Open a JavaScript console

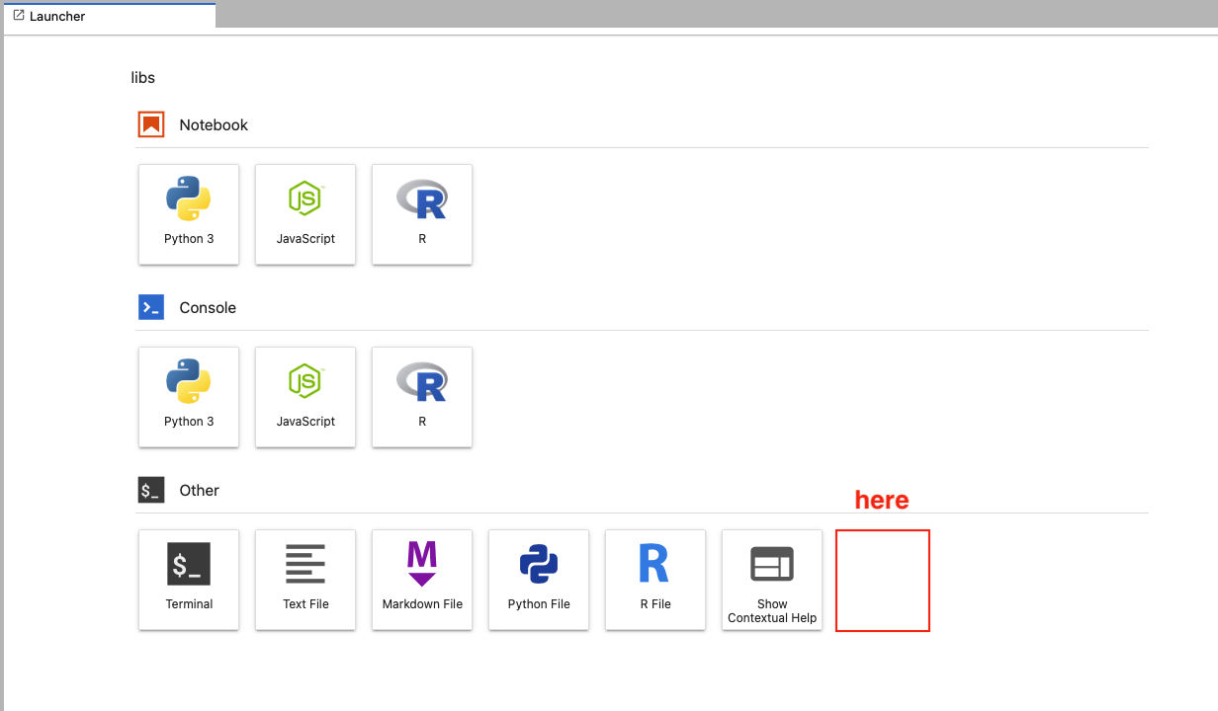click(x=305, y=397)
